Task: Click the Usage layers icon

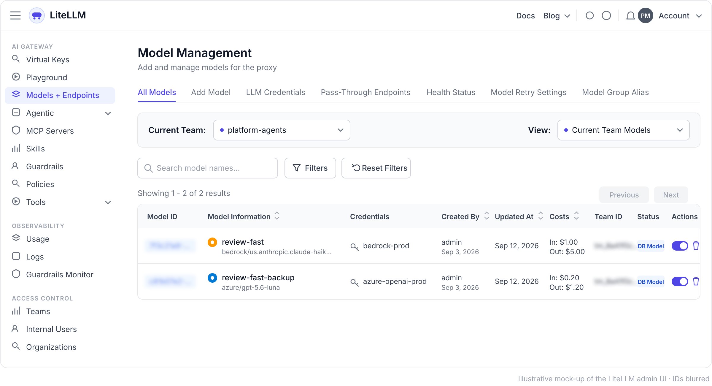Action: (x=16, y=238)
